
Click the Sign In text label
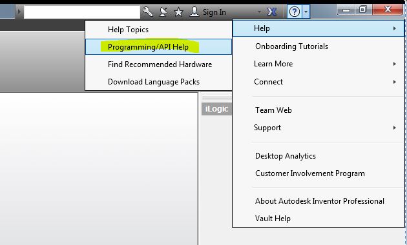point(214,12)
